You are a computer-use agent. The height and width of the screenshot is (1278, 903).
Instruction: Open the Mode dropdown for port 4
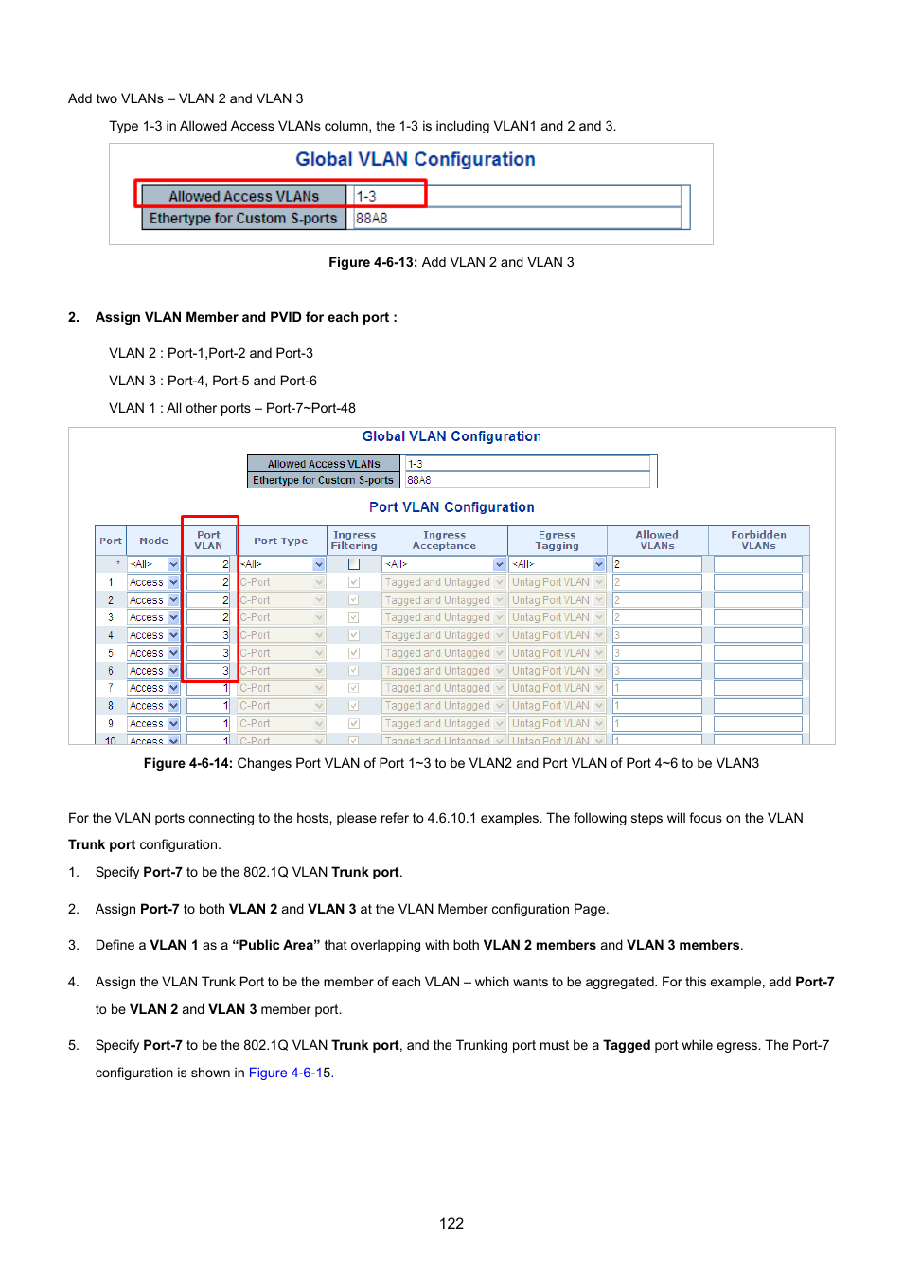(153, 635)
